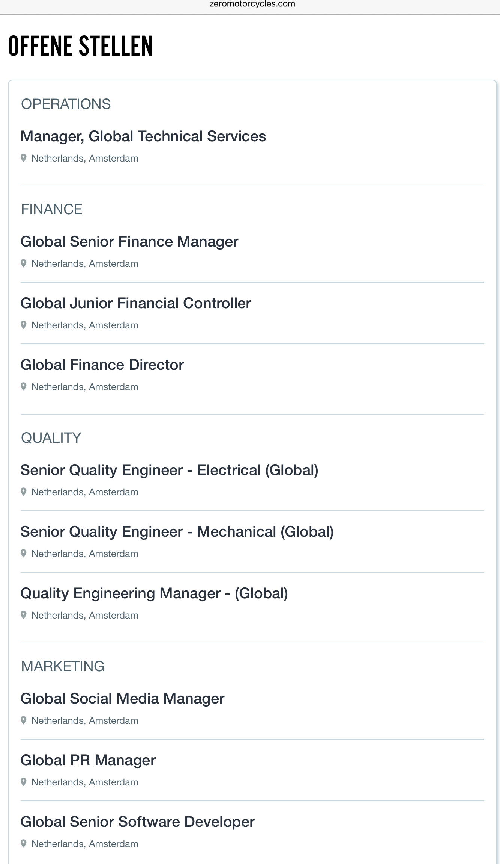Viewport: 500px width, 864px height.
Task: Open Global Finance Director job posting
Action: coord(102,365)
